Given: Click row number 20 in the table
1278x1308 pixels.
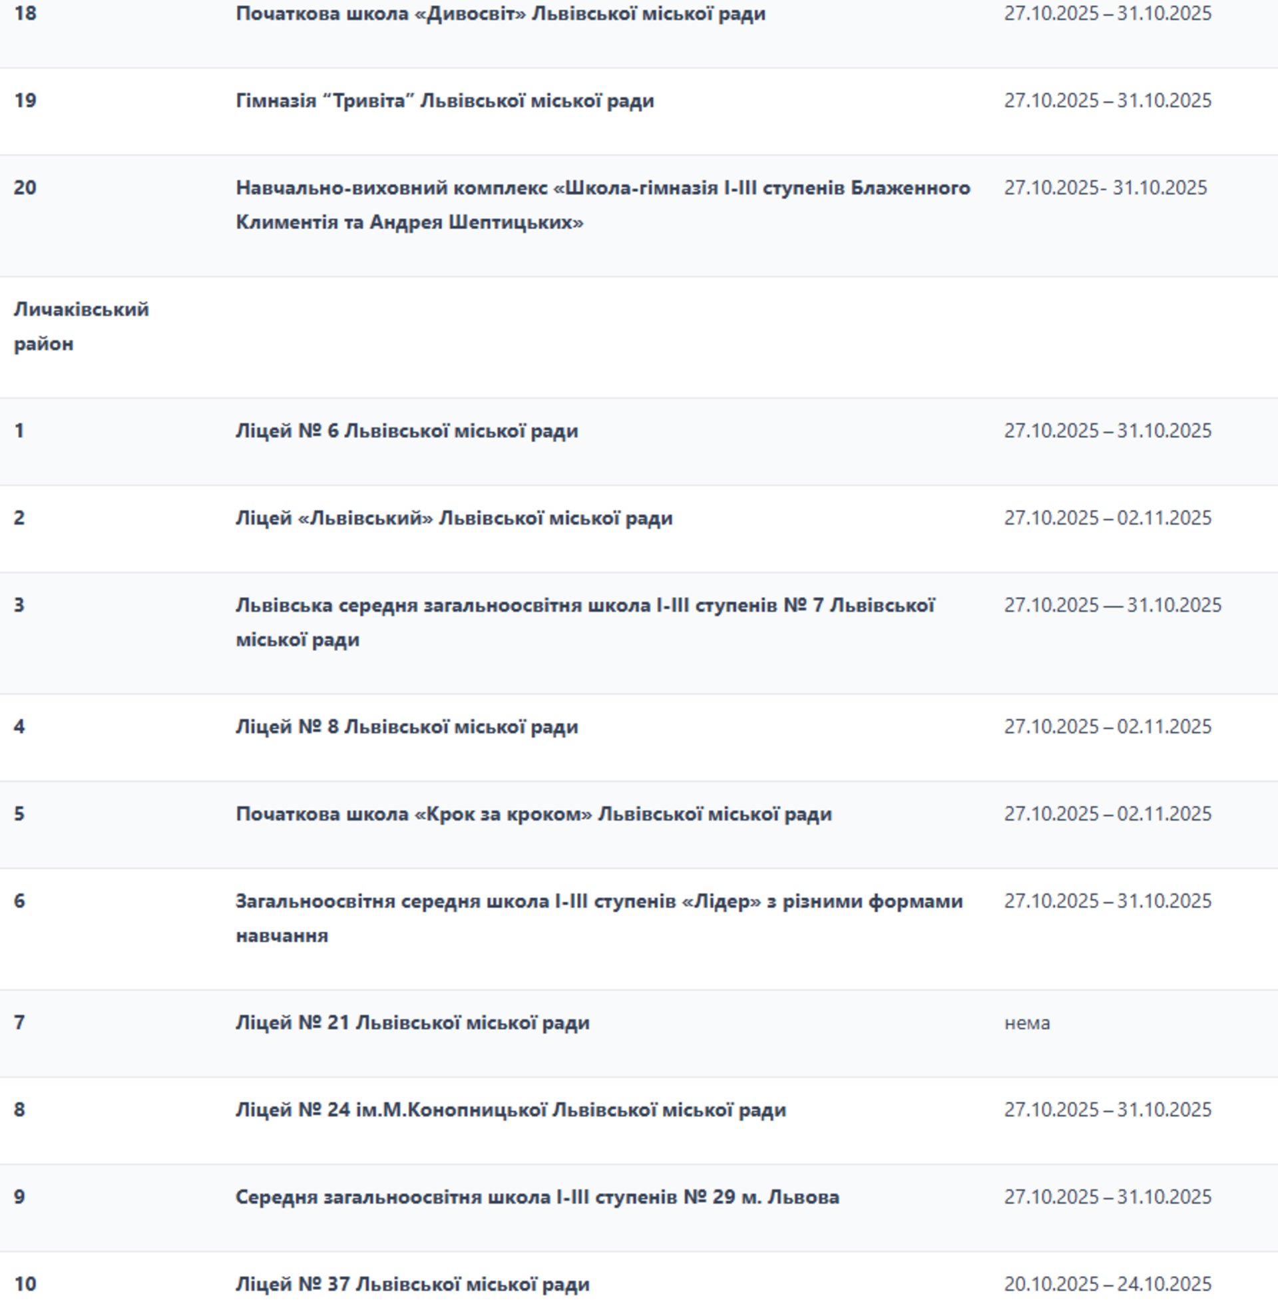Looking at the screenshot, I should pos(25,187).
